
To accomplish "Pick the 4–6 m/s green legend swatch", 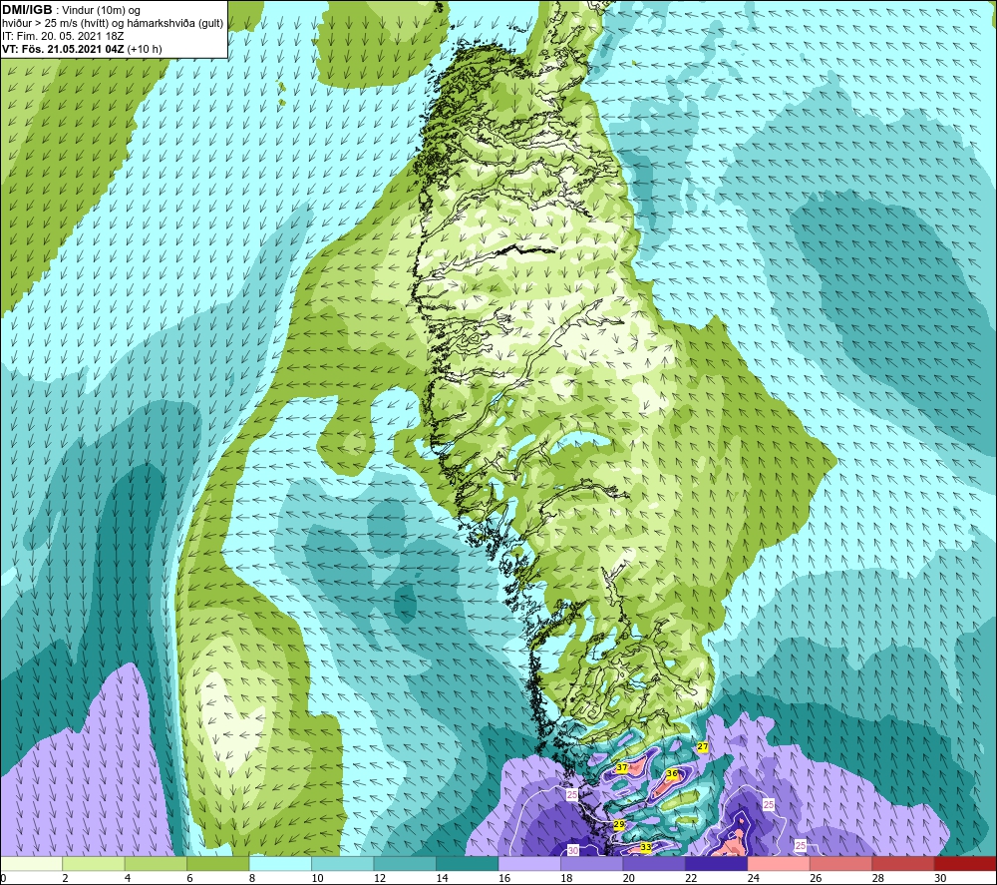I will coord(156,863).
